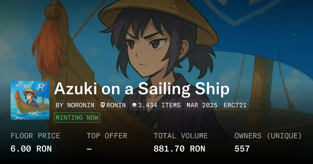Click the stacked layers items icon
The image size is (313, 164).
coord(134,105)
